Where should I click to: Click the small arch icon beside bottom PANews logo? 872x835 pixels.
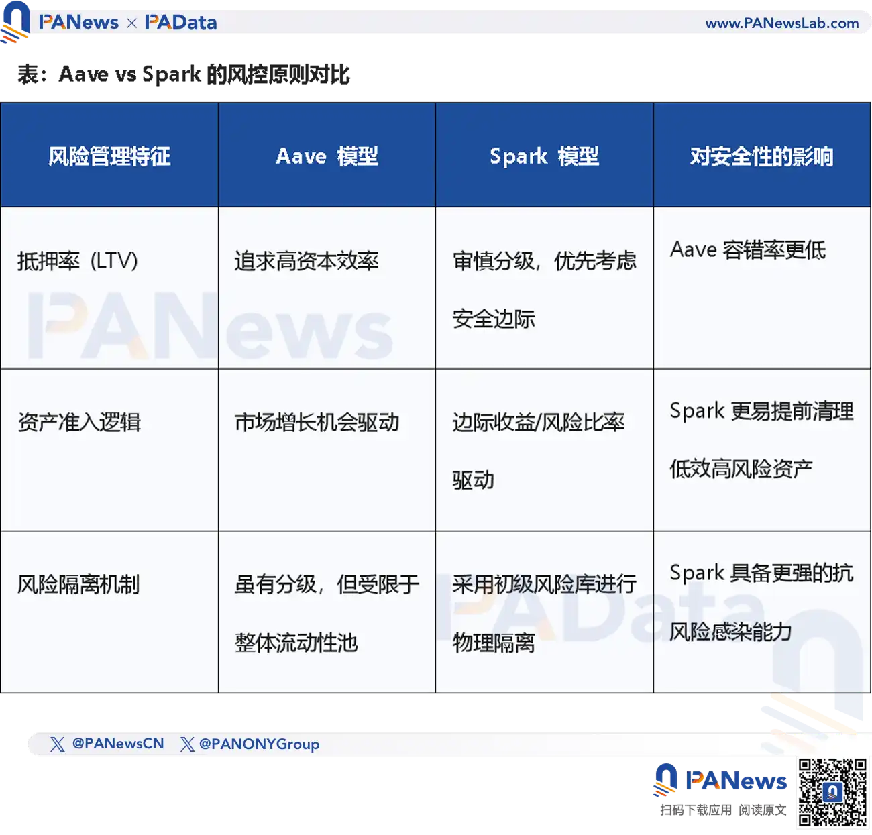[x=665, y=781]
